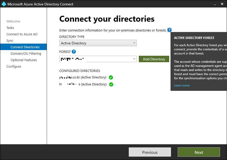Viewport: 227px width, 160px height.
Task: Open the Directory Type dropdown
Action: coord(98,43)
